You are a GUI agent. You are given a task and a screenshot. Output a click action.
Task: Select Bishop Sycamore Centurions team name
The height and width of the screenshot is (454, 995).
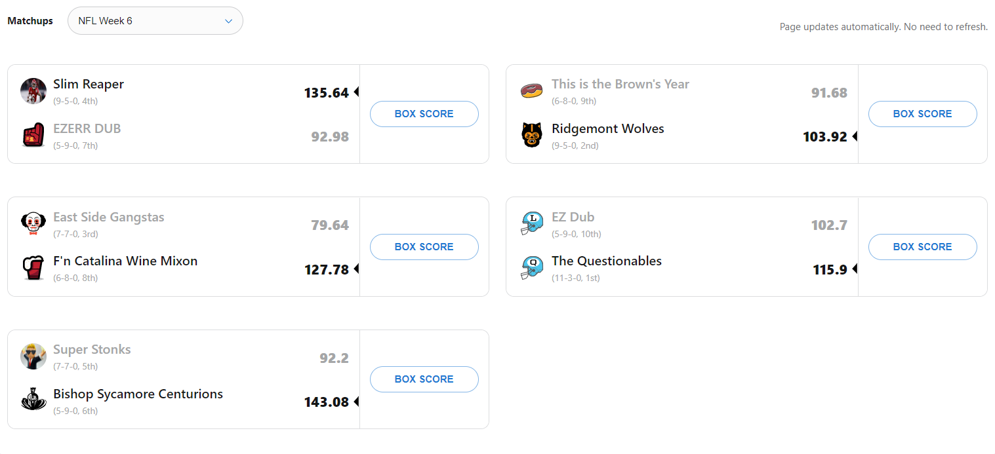(x=138, y=394)
